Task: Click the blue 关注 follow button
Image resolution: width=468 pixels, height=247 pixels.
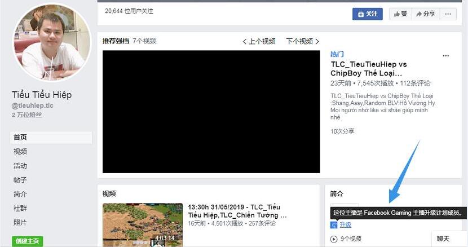Action: pyautogui.click(x=367, y=14)
